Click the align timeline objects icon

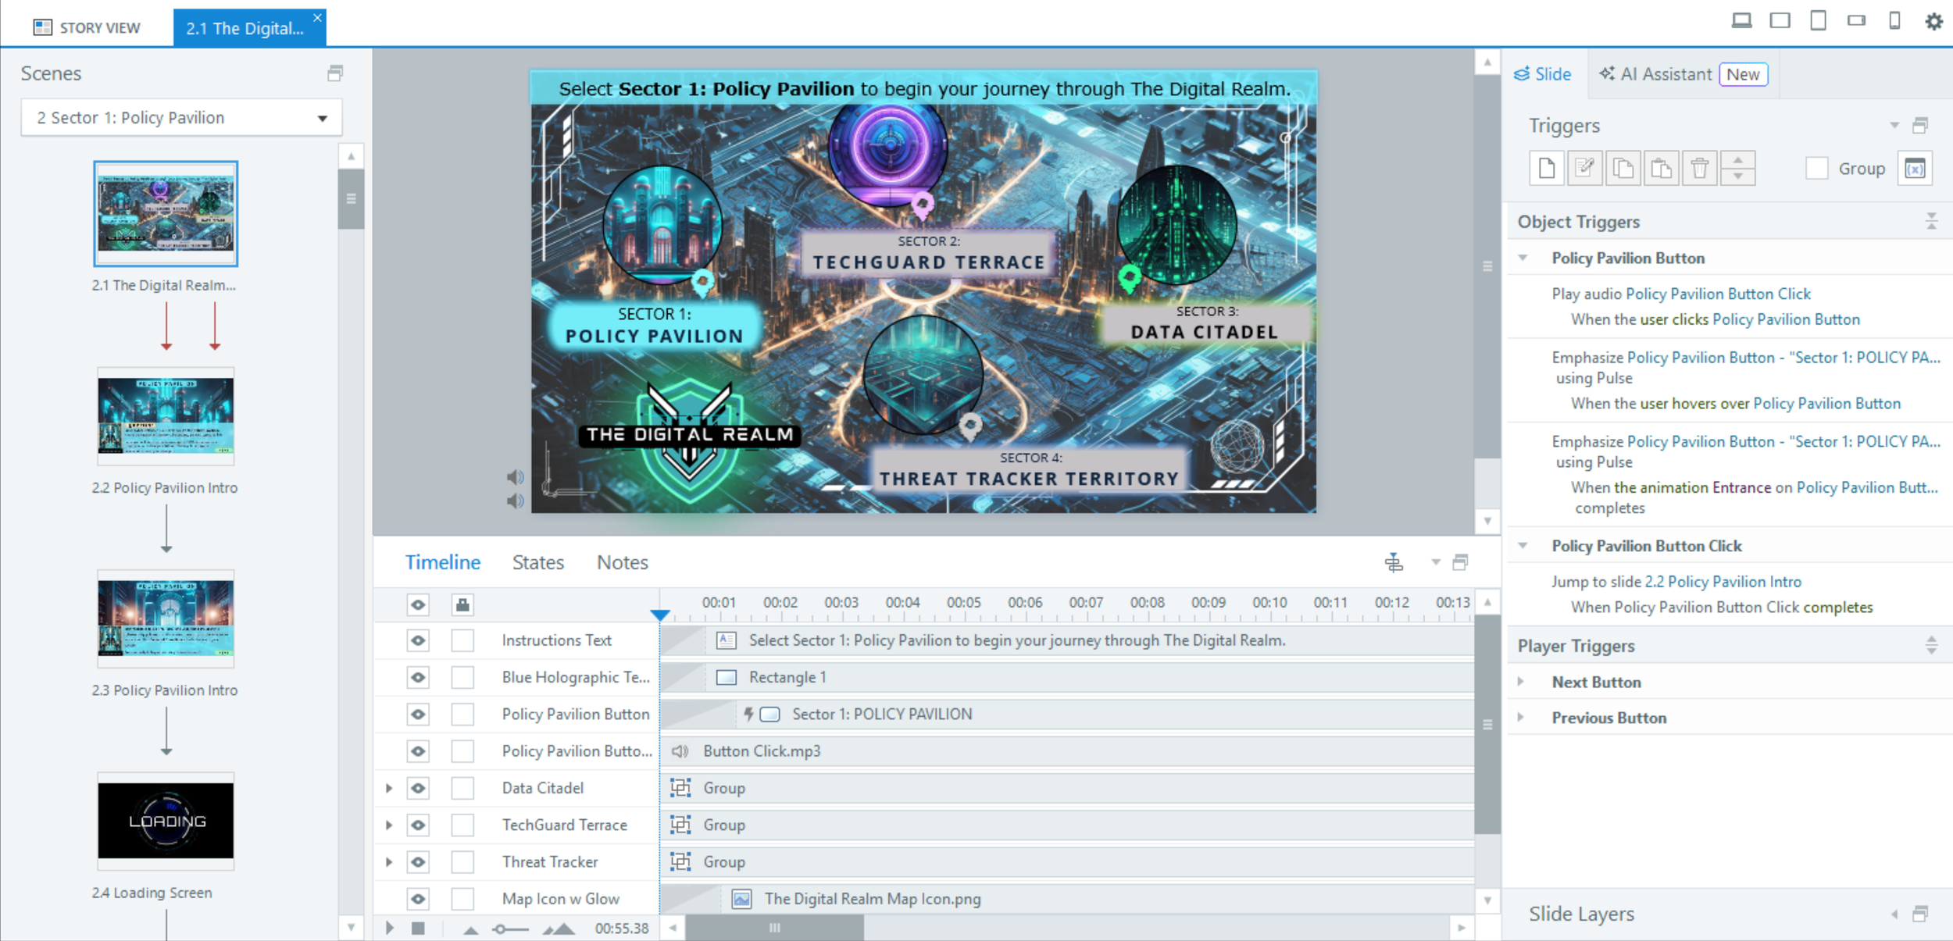(1394, 562)
